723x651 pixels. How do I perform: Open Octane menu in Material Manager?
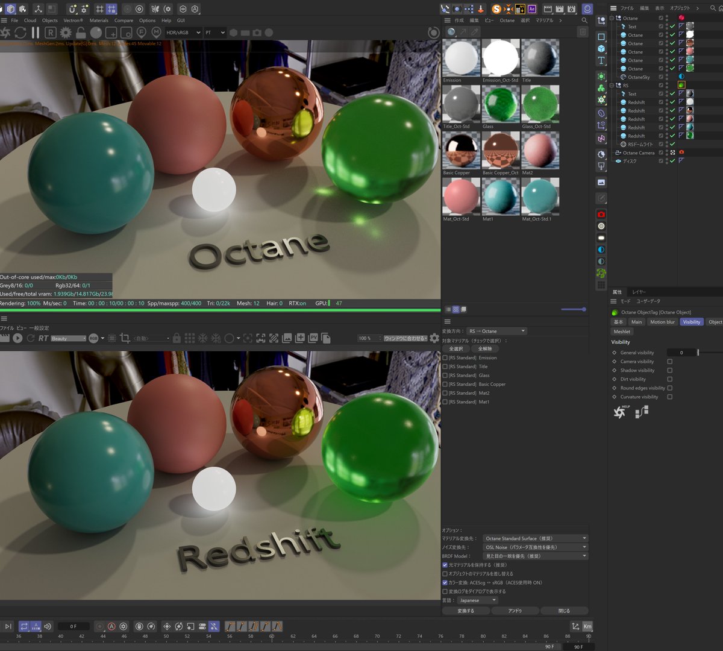pyautogui.click(x=507, y=20)
